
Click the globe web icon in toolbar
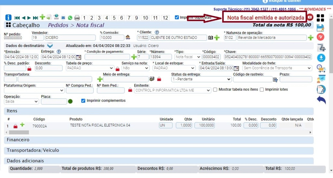(x=56, y=17)
